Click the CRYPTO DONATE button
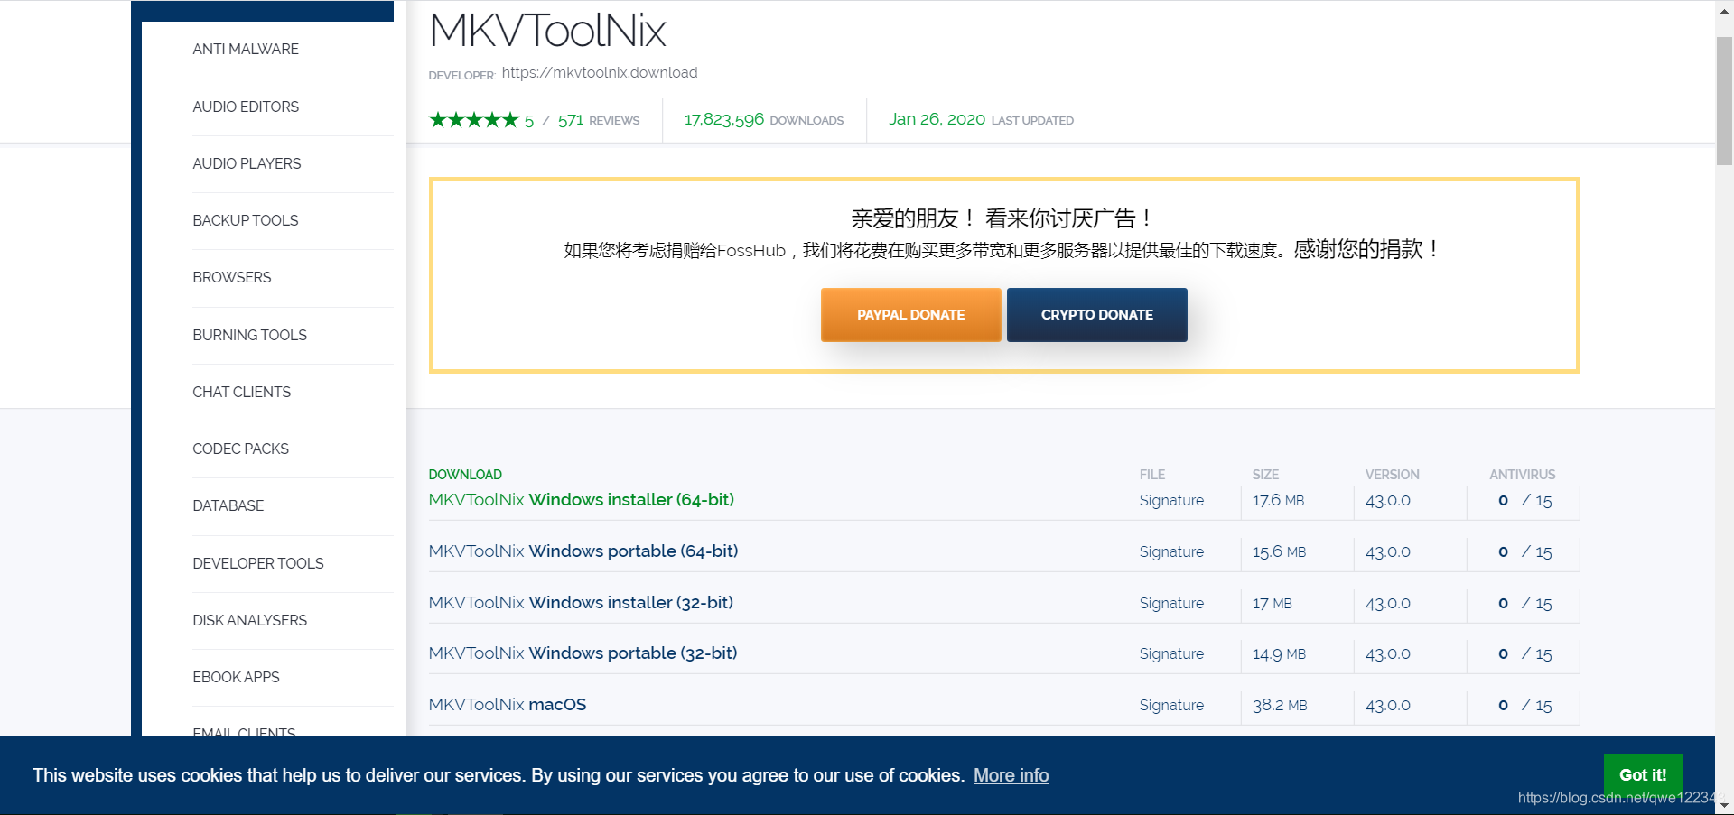 (1097, 315)
